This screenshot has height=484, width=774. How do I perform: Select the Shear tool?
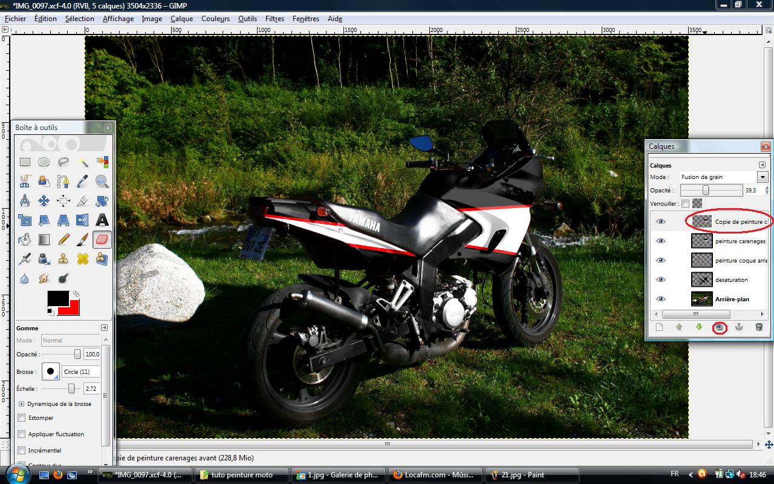click(x=44, y=220)
